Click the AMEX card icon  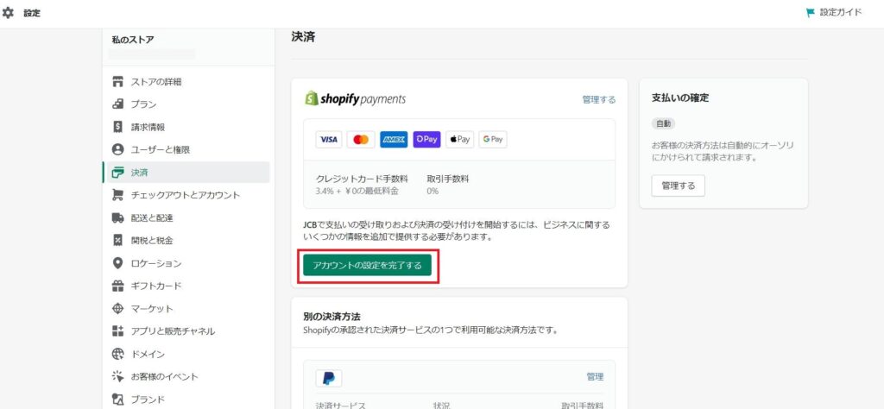point(394,140)
